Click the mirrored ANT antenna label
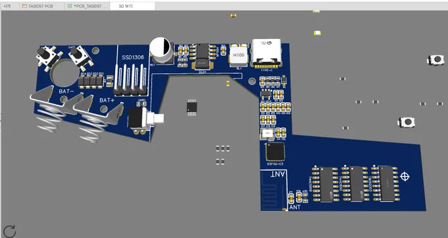This screenshot has width=448, height=238. click(x=278, y=174)
